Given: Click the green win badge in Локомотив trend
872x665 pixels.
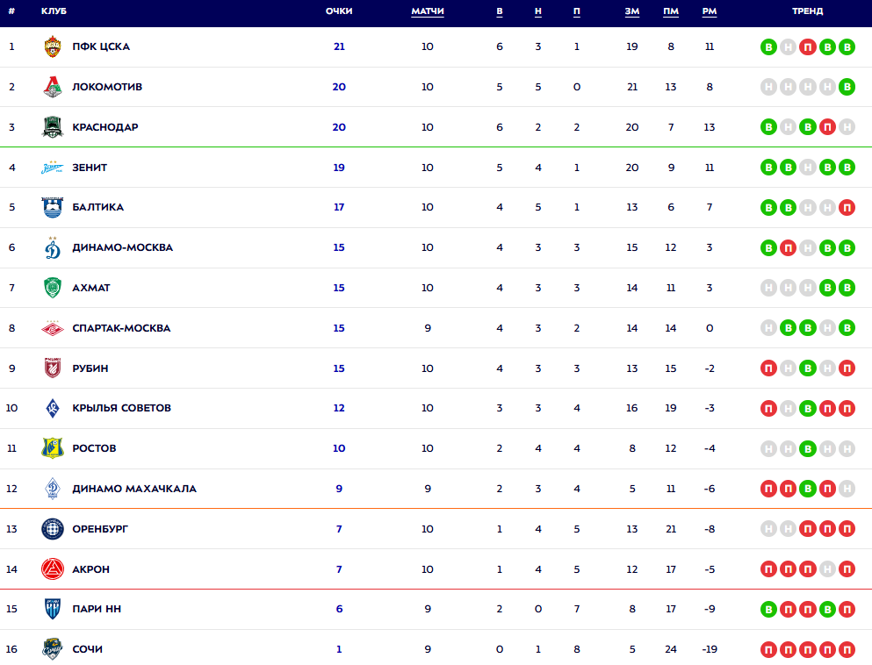Looking at the screenshot, I should pyautogui.click(x=847, y=87).
